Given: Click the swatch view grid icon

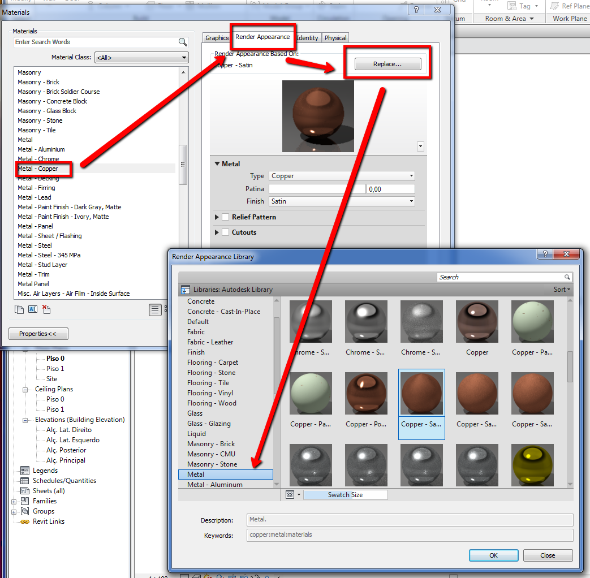Looking at the screenshot, I should (x=290, y=495).
